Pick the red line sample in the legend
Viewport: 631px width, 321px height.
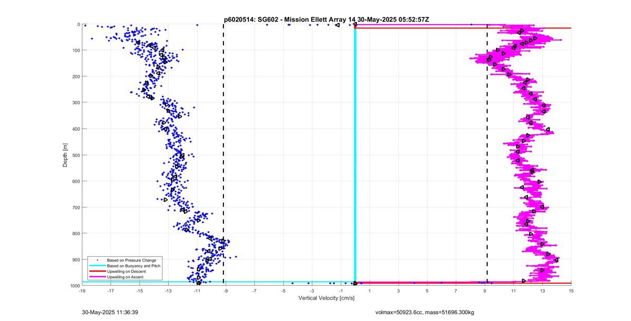pos(97,271)
